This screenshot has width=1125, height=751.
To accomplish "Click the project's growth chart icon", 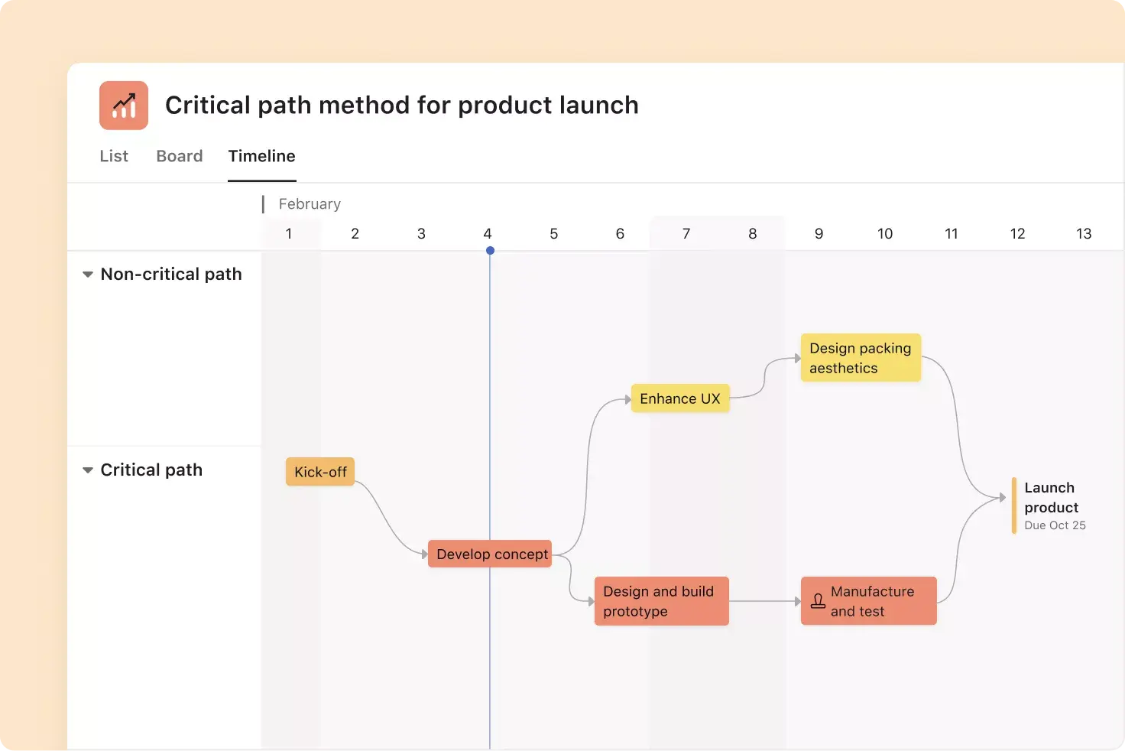I will 123,106.
